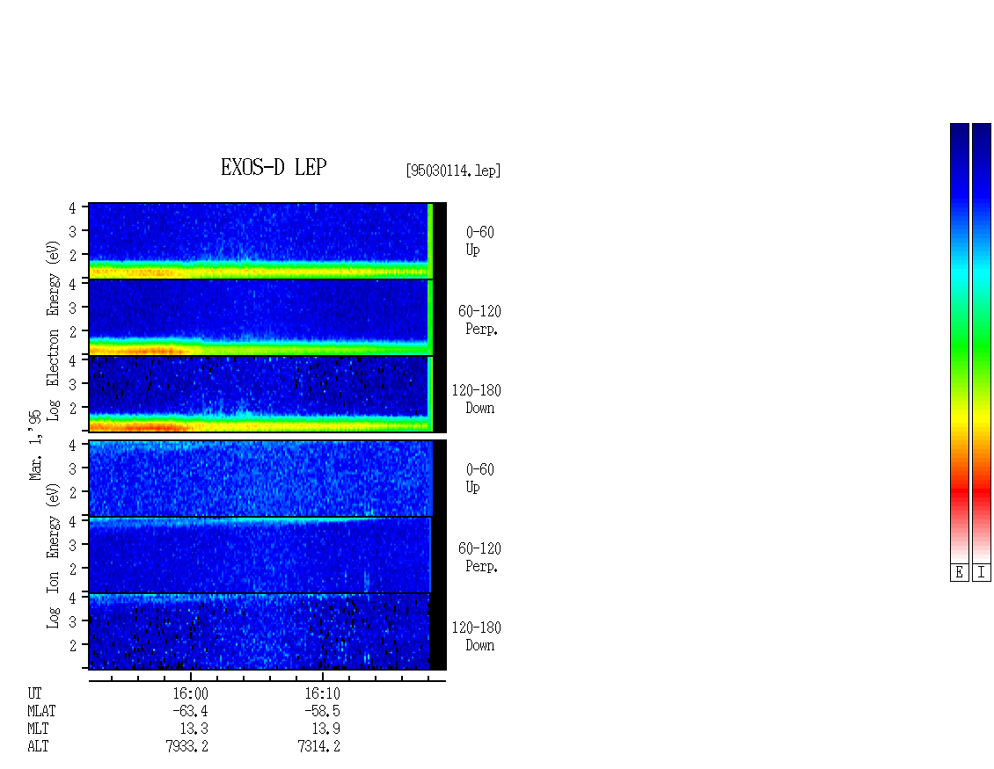
Task: Click the altitude value 7933.2
Action: [x=187, y=746]
